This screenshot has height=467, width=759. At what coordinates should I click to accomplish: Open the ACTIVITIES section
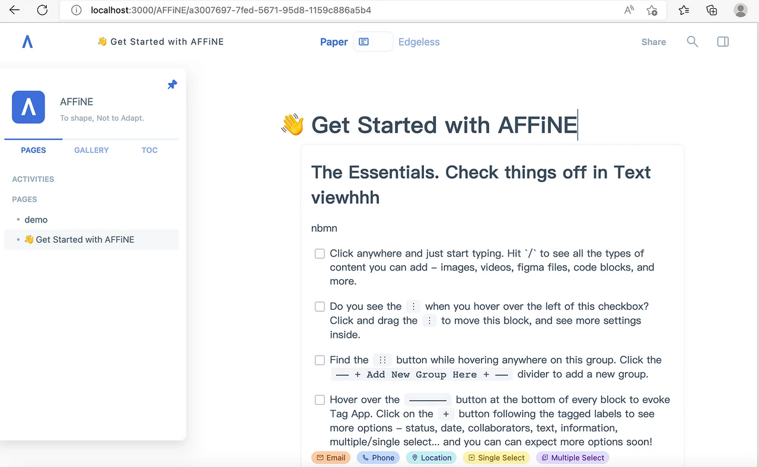(33, 179)
